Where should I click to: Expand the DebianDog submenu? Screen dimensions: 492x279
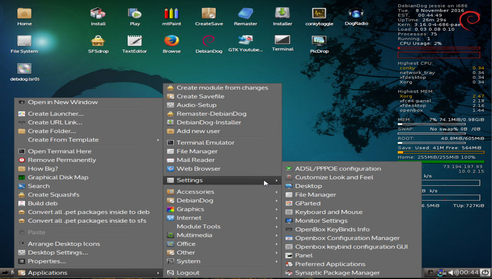(x=223, y=200)
